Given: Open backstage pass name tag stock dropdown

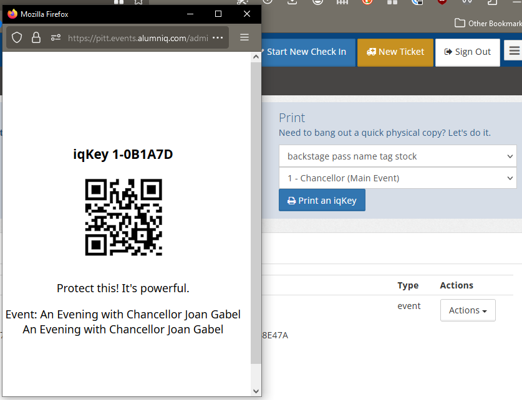Looking at the screenshot, I should coord(397,156).
